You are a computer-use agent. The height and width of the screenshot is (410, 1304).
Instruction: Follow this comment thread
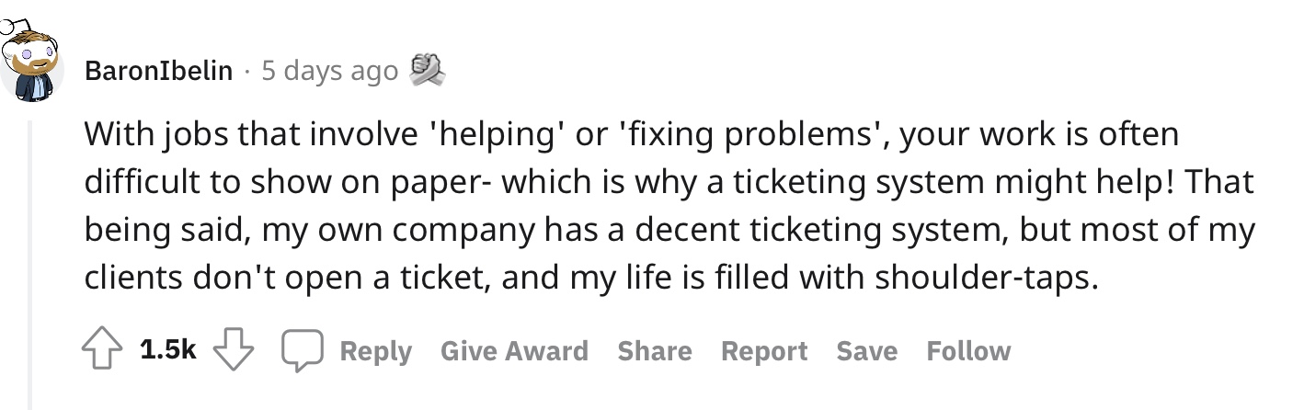(968, 351)
